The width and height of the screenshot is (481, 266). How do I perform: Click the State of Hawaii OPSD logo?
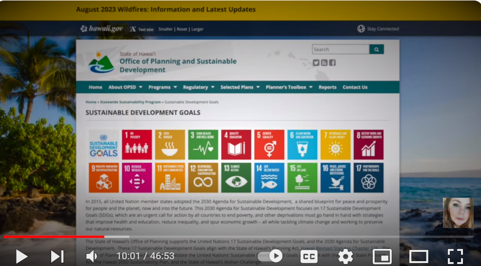101,62
